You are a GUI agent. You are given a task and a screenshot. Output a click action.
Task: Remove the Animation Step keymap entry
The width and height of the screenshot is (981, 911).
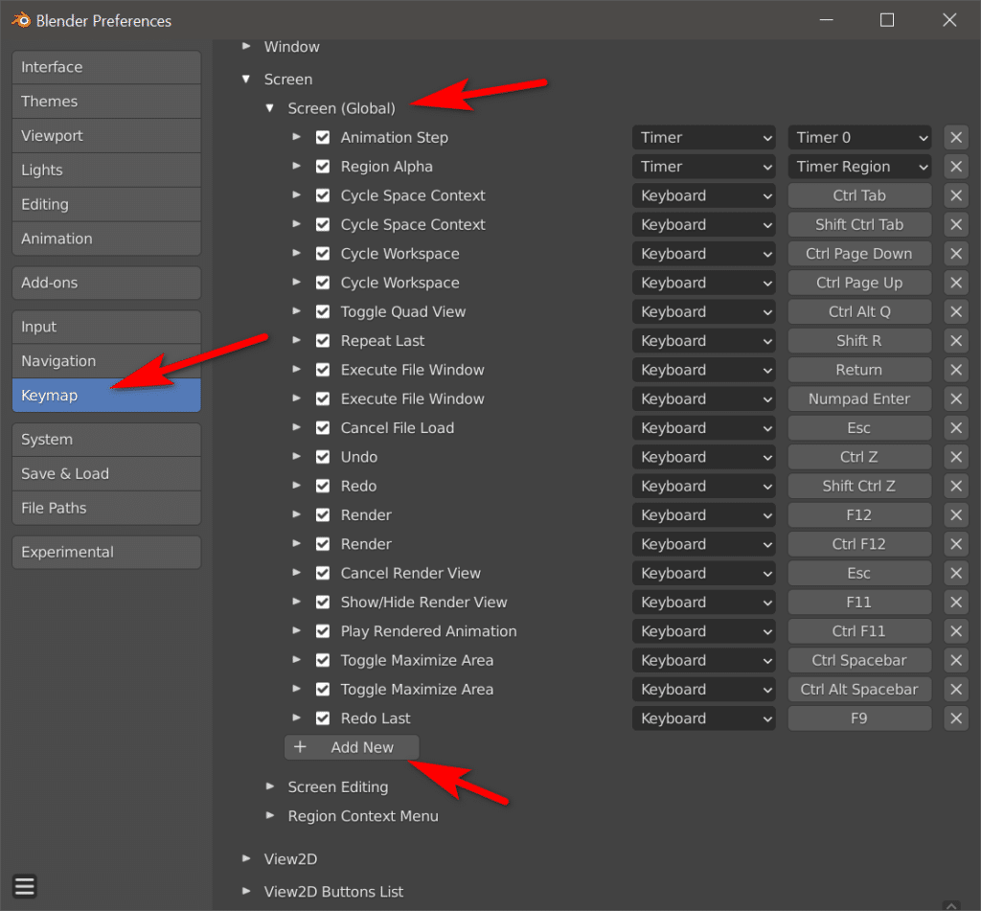[956, 138]
